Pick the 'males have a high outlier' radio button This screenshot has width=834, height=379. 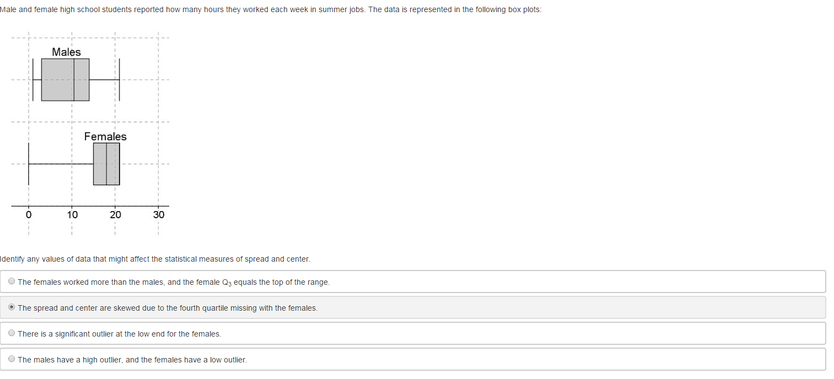click(x=12, y=359)
